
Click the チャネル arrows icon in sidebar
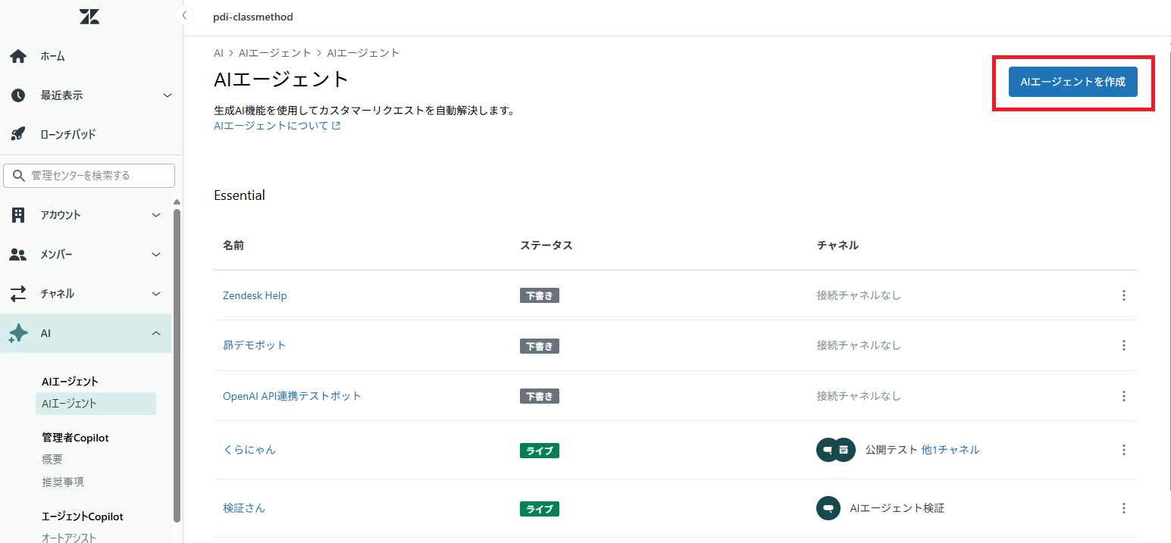click(17, 293)
